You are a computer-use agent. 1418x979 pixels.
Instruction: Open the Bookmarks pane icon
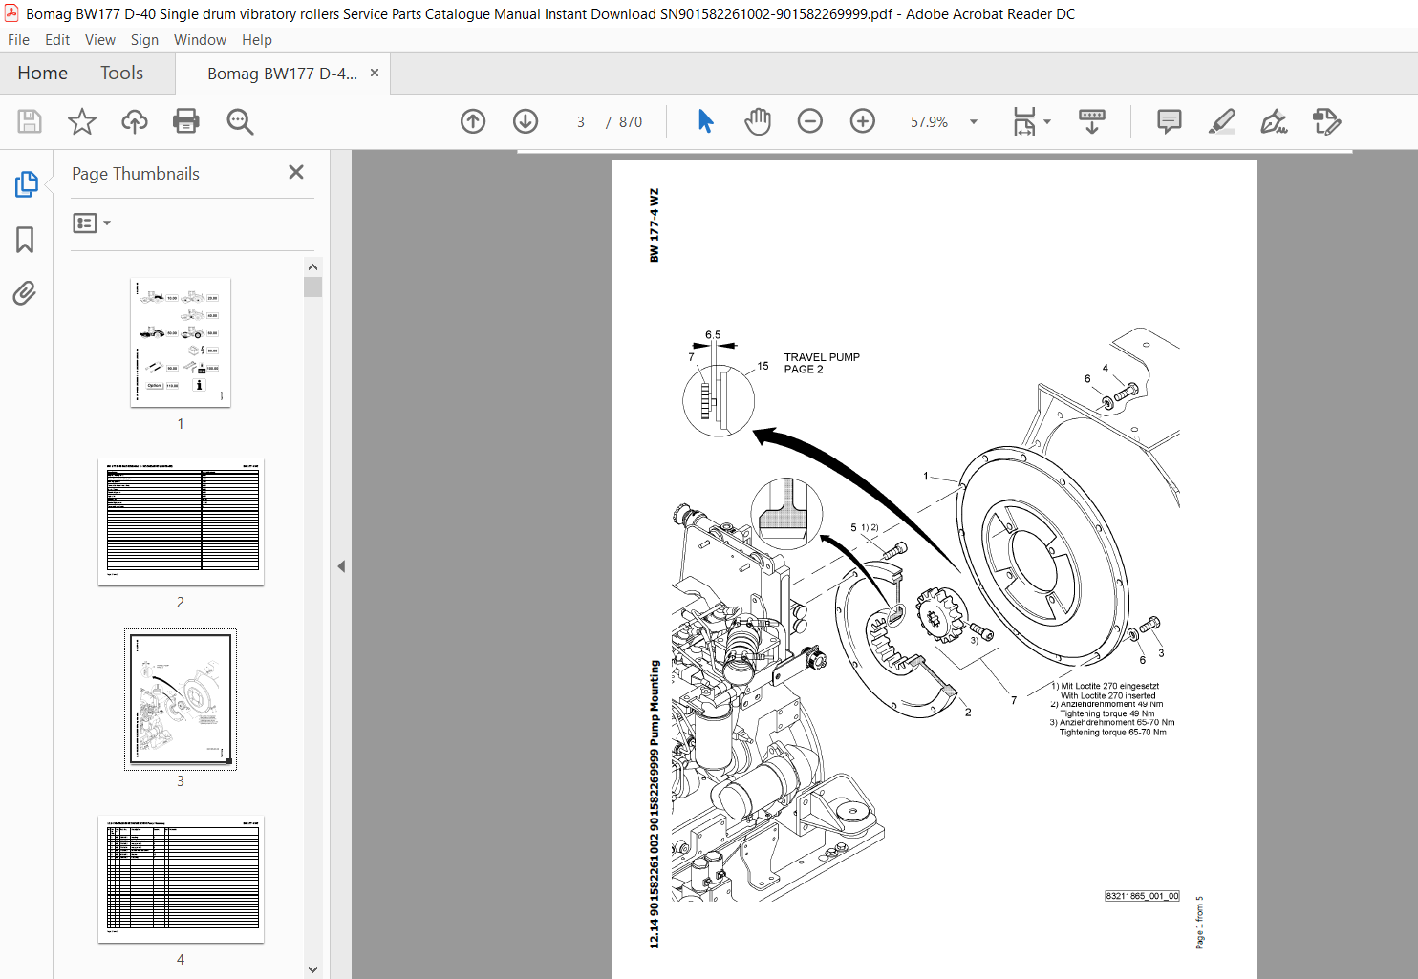point(26,239)
